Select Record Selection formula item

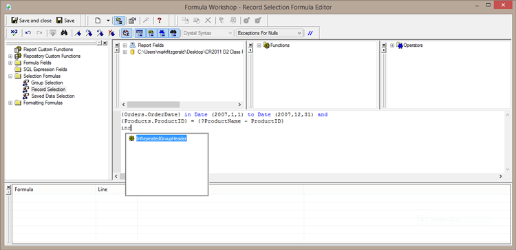pos(48,90)
